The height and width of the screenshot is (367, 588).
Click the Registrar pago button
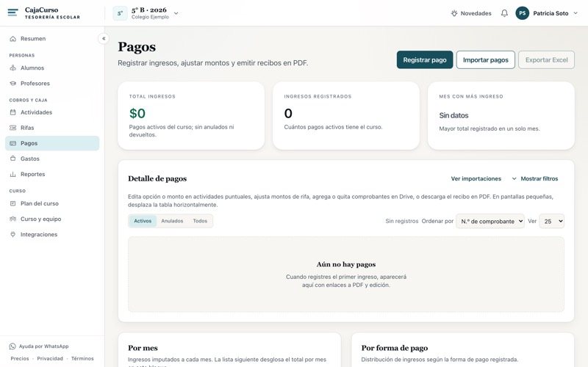tap(425, 60)
